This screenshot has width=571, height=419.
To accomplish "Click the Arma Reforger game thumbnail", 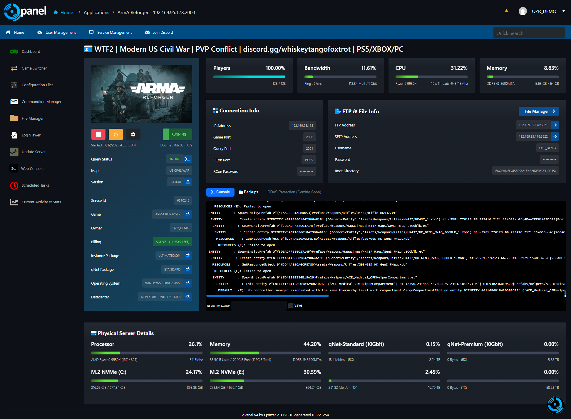I will 142,94.
